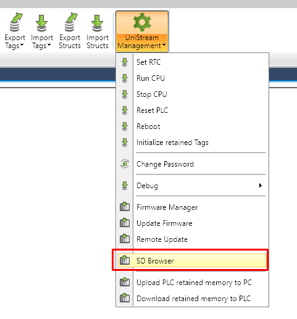Click the icon beside Initialize retained Tags
This screenshot has height=319, width=297.
point(125,143)
